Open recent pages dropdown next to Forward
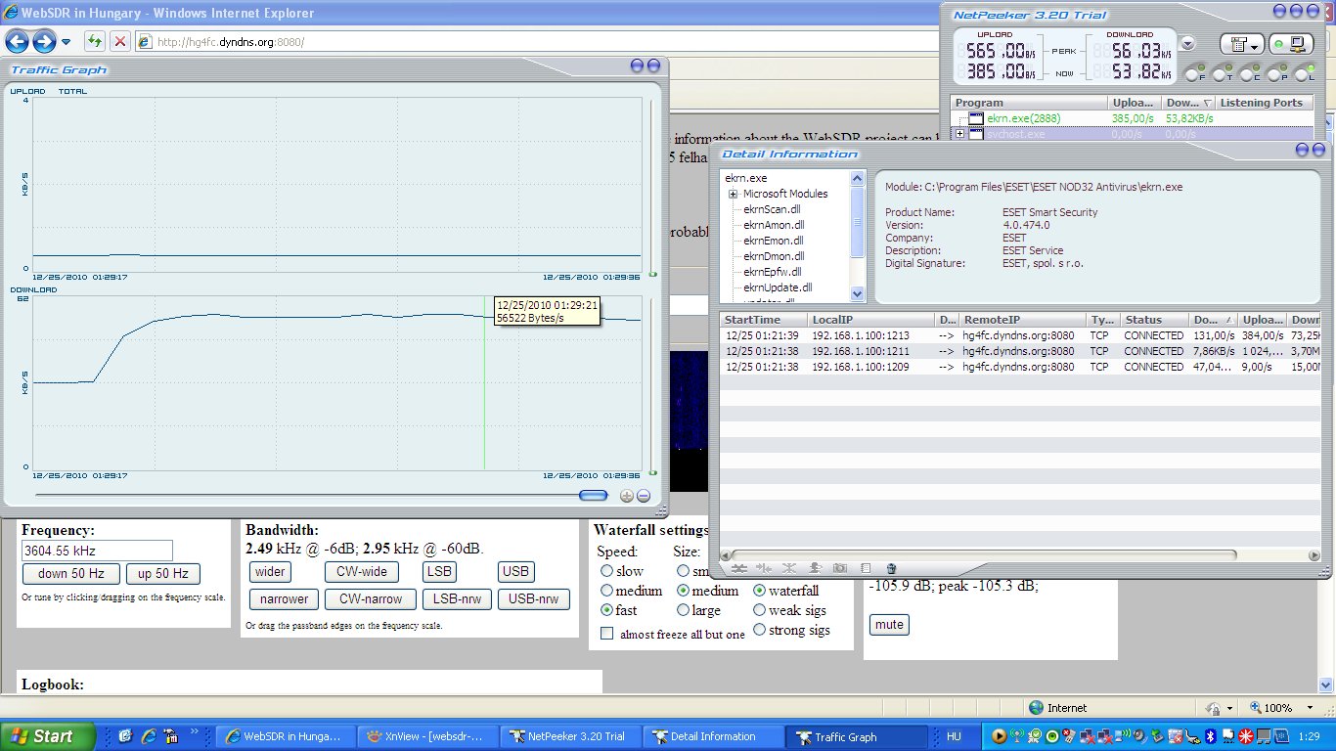The width and height of the screenshot is (1336, 751). pyautogui.click(x=66, y=42)
